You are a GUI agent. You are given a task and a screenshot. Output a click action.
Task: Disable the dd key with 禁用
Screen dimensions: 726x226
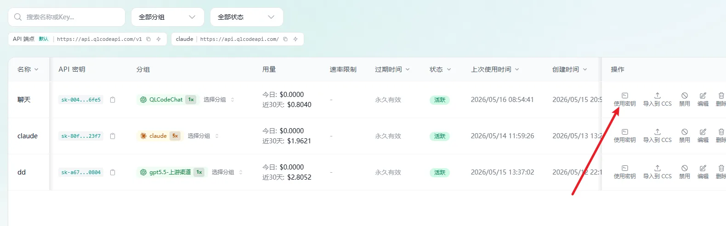click(685, 172)
